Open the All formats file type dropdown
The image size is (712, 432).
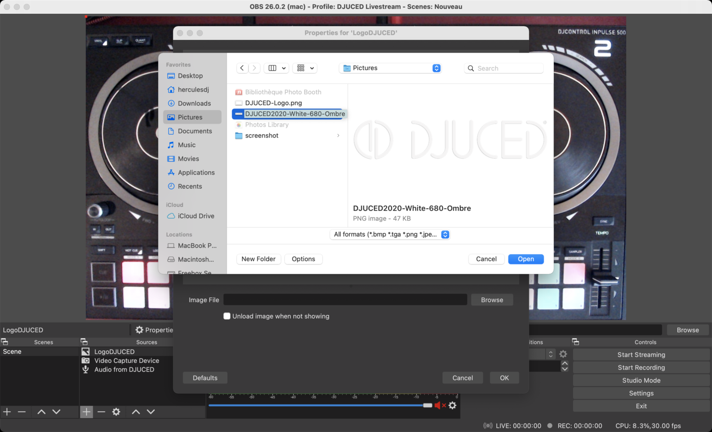390,234
